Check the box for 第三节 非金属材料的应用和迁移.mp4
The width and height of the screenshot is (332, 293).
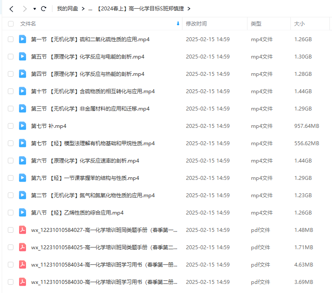pos(10,109)
